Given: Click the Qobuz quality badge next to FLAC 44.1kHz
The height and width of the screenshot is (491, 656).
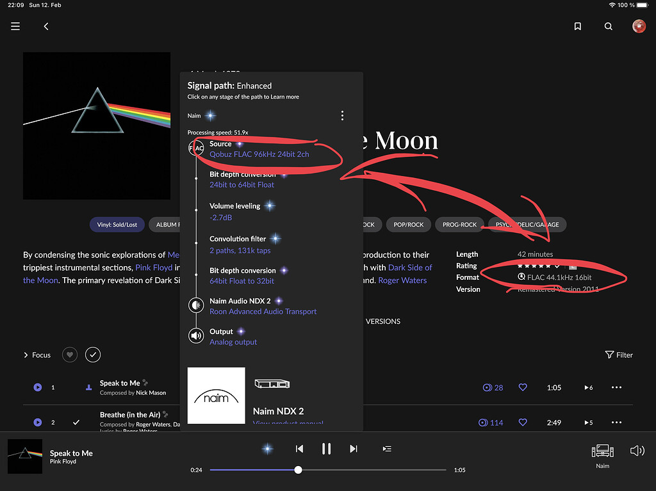Looking at the screenshot, I should point(521,277).
